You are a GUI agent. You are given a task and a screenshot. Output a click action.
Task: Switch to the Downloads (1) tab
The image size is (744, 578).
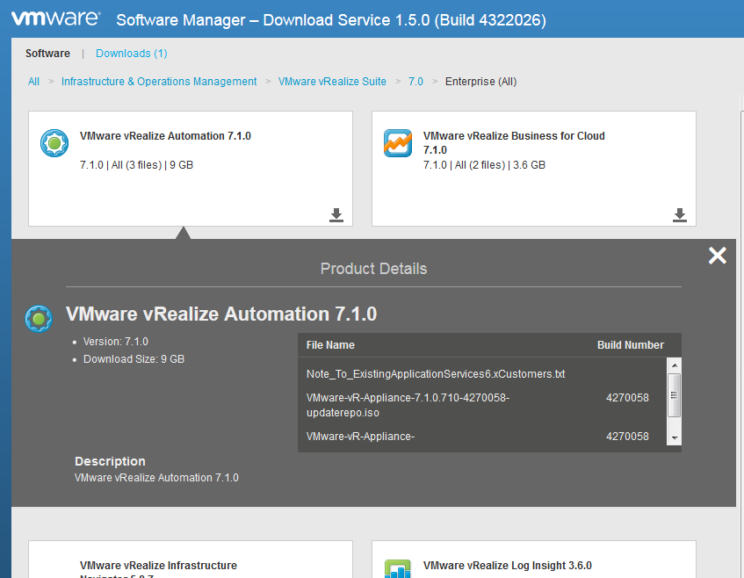coord(131,53)
